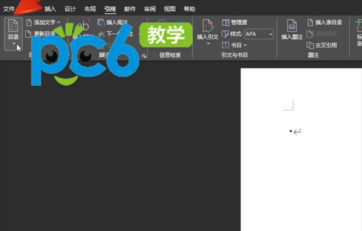Screen dimensions: 362x231
Task: Expand the 书目 (Bibliography) dropdown
Action: pos(234,45)
